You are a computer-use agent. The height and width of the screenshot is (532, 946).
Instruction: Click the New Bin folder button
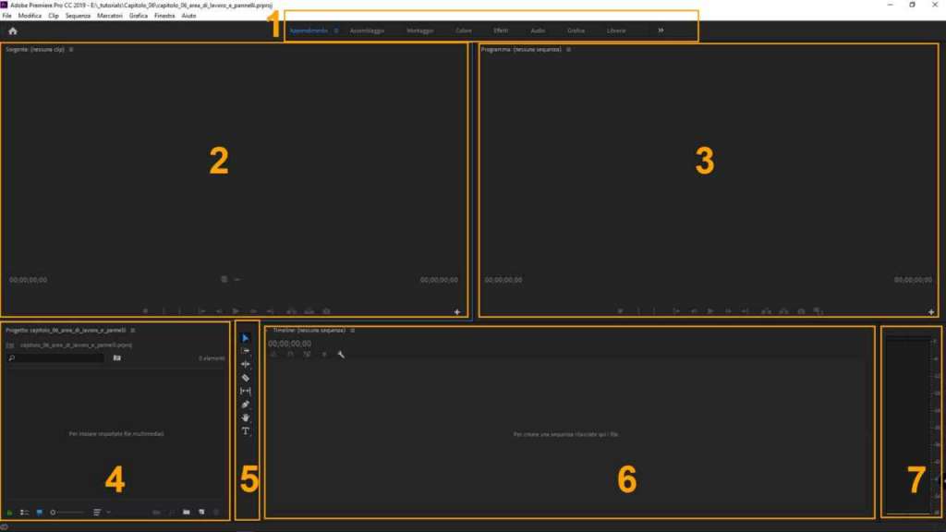coord(186,511)
